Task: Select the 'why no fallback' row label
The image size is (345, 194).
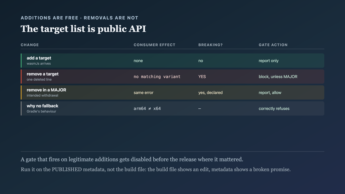Action: coord(43,106)
